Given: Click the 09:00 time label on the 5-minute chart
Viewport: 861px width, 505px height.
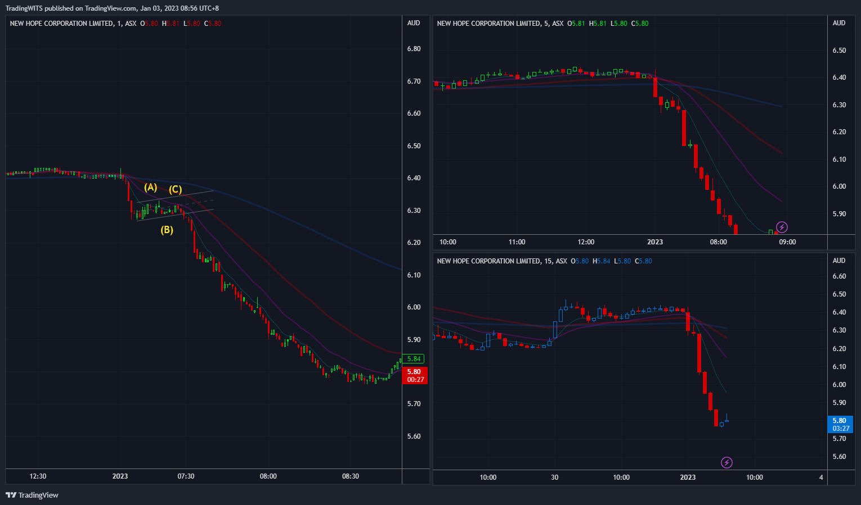Looking at the screenshot, I should click(x=787, y=242).
